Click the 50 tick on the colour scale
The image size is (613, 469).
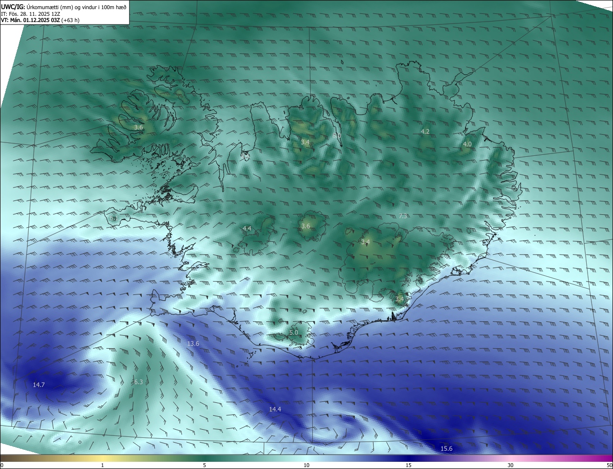tap(610, 465)
